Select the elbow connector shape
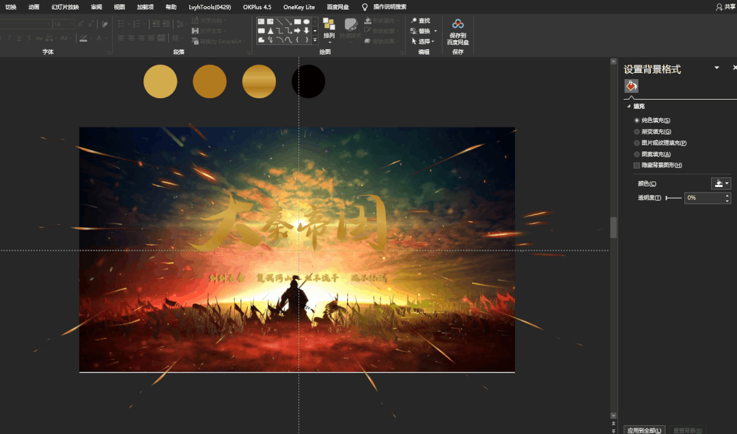Viewport: 737px width, 434px height. (279, 31)
